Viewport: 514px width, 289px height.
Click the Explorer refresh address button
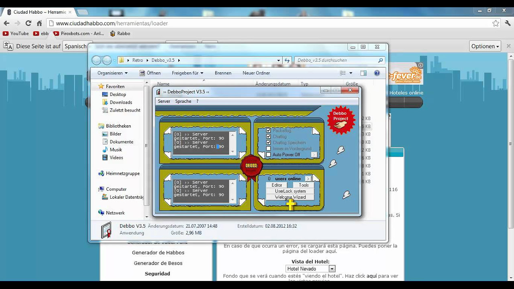(x=287, y=60)
